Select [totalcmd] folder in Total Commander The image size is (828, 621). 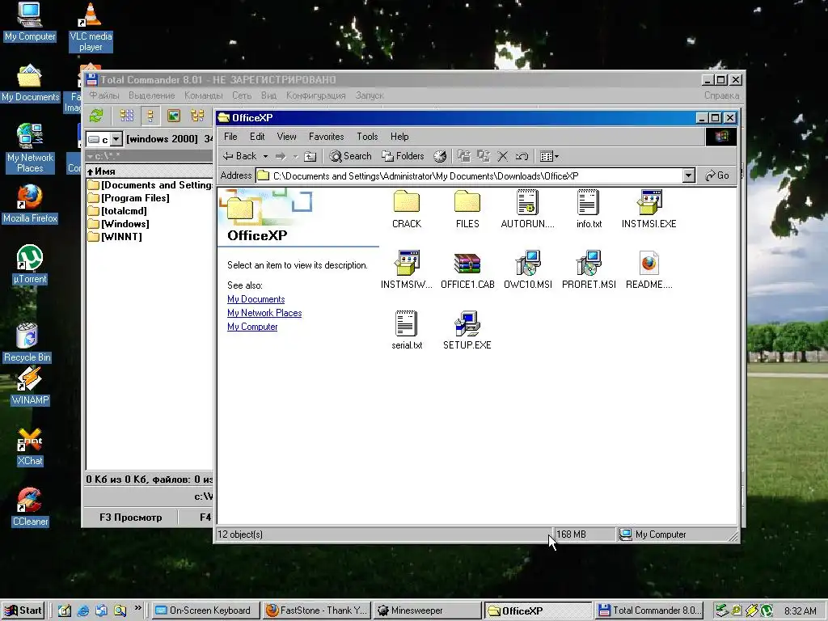pos(117,211)
